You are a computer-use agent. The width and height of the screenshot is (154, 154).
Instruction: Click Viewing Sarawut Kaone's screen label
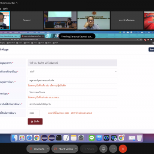(x=77, y=36)
